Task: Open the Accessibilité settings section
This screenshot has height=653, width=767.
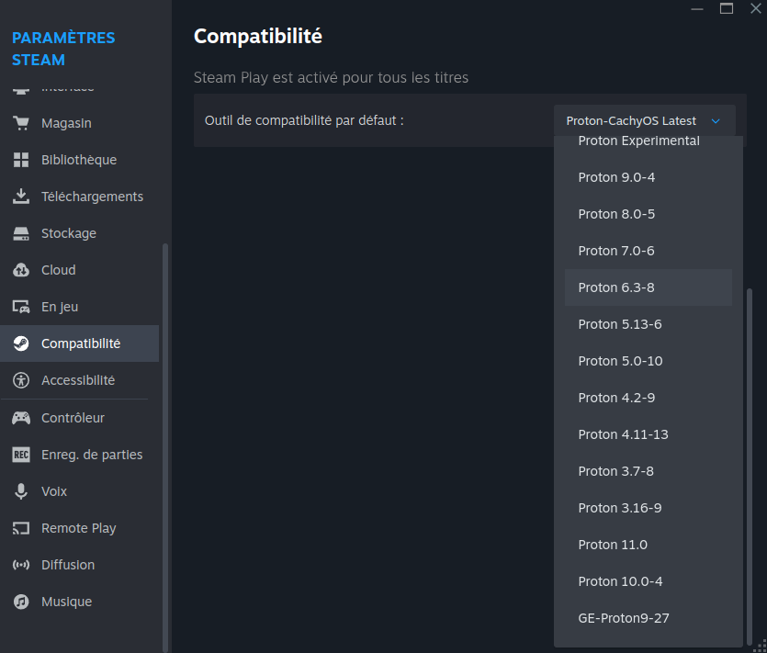Action: [79, 380]
